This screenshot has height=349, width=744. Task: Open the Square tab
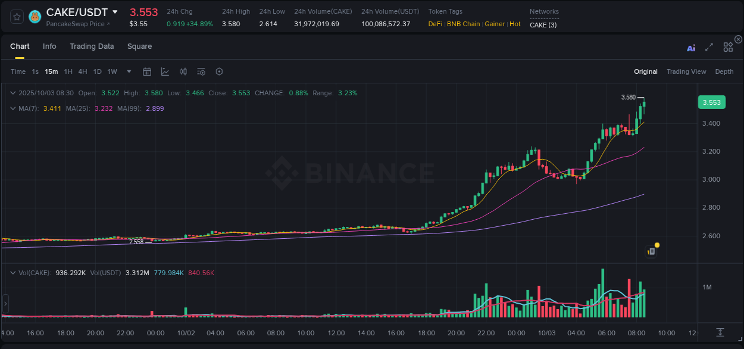(x=139, y=46)
